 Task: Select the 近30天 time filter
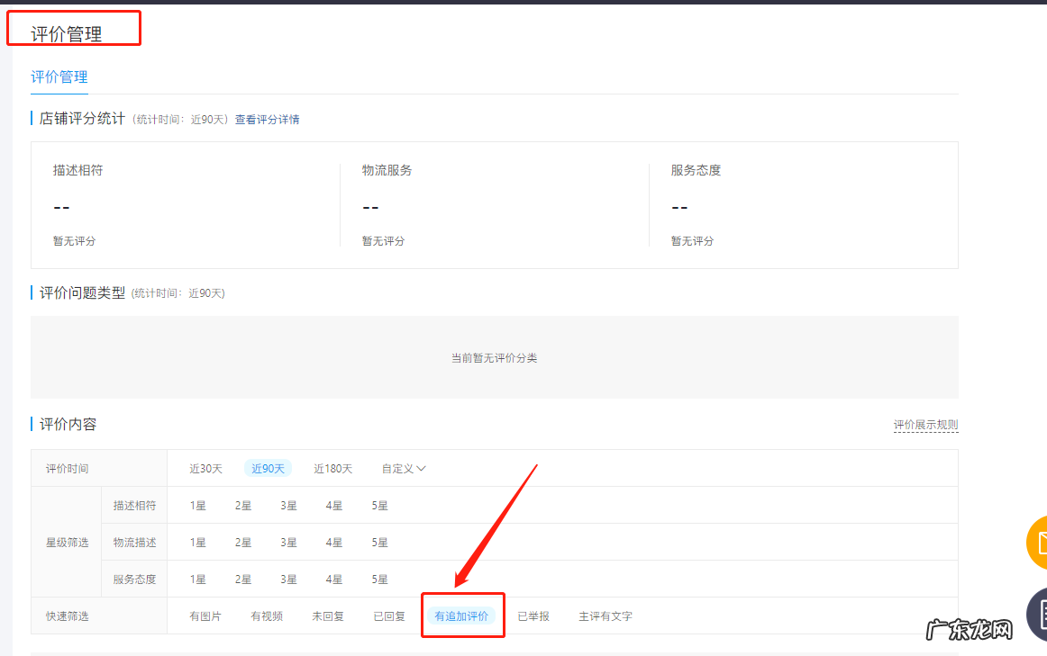pyautogui.click(x=205, y=468)
